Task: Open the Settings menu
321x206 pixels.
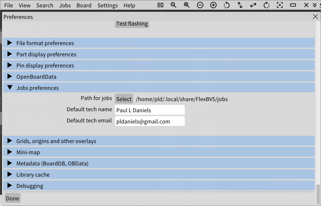Action: (x=107, y=5)
